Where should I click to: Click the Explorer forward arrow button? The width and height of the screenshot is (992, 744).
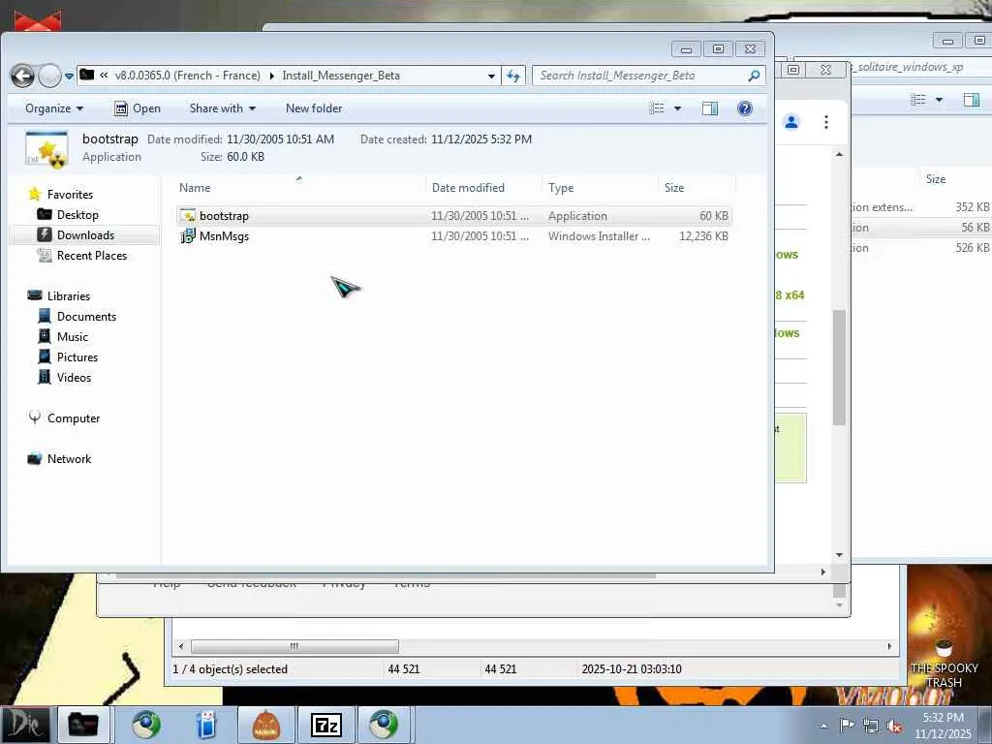[49, 76]
